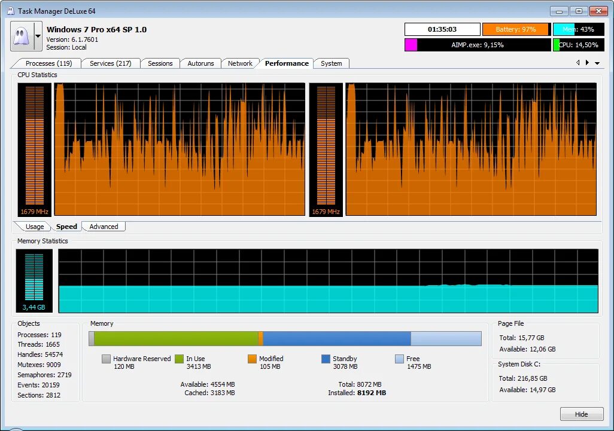Open the tab list dropdown arrow
Screen dimensions: 614x431
click(x=597, y=63)
